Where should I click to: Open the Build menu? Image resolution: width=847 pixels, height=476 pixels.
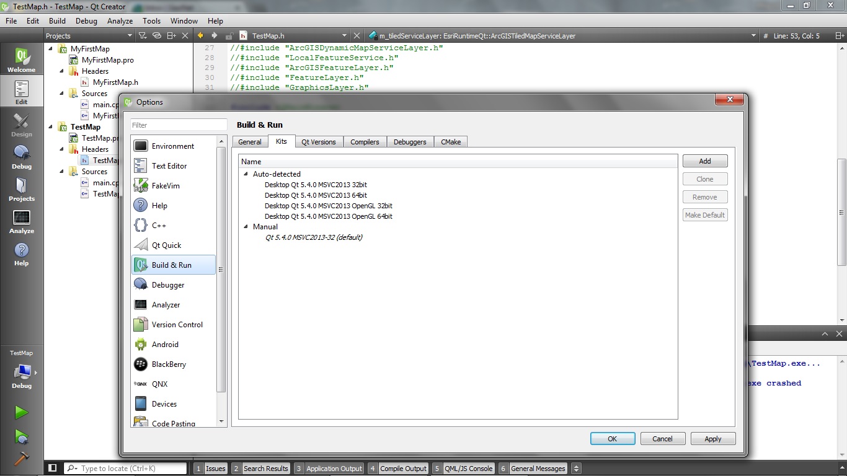pyautogui.click(x=57, y=20)
